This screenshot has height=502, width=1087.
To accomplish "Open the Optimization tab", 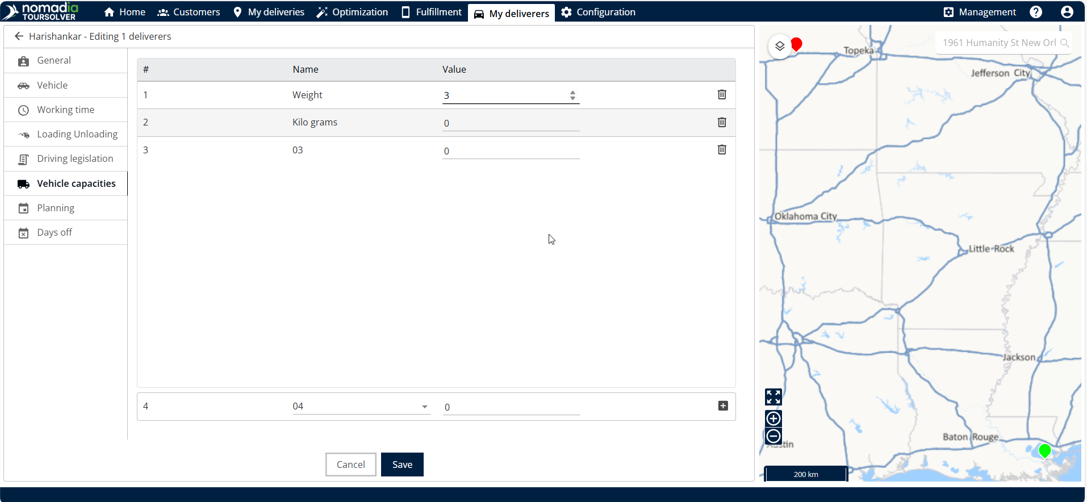I will pyautogui.click(x=352, y=12).
